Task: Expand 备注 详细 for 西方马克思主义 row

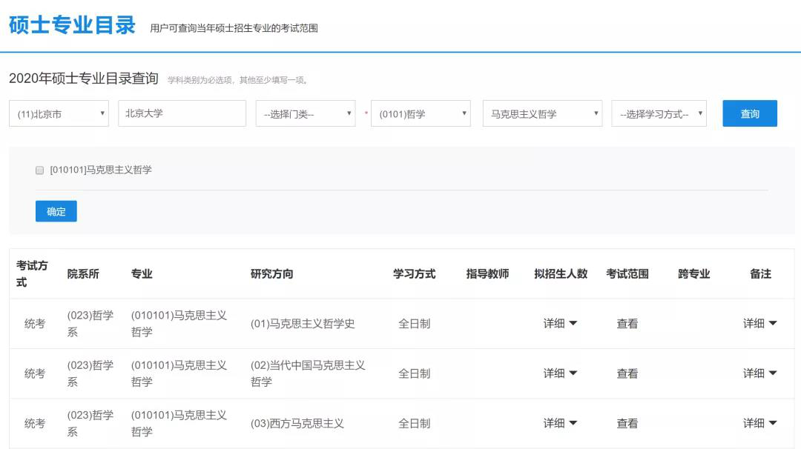Action: (760, 423)
